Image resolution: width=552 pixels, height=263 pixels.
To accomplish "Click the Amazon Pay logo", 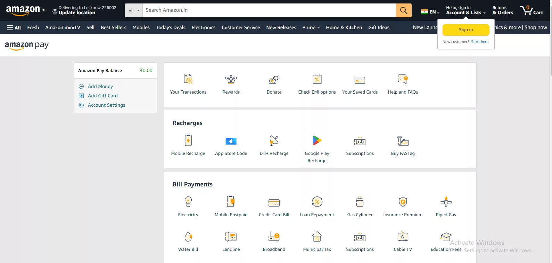I will point(27,45).
